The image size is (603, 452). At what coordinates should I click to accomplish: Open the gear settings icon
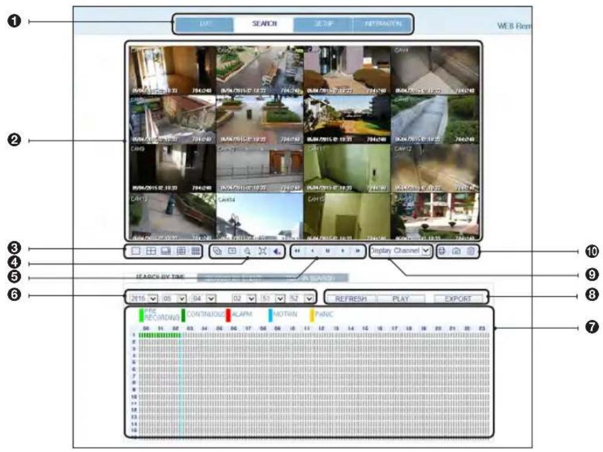tap(471, 251)
